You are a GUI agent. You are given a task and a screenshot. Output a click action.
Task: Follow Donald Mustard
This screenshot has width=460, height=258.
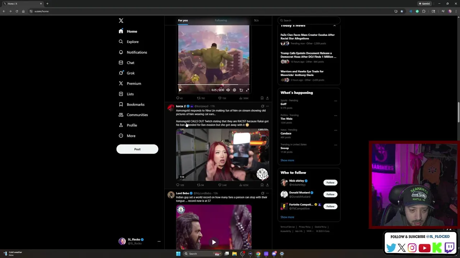click(330, 194)
